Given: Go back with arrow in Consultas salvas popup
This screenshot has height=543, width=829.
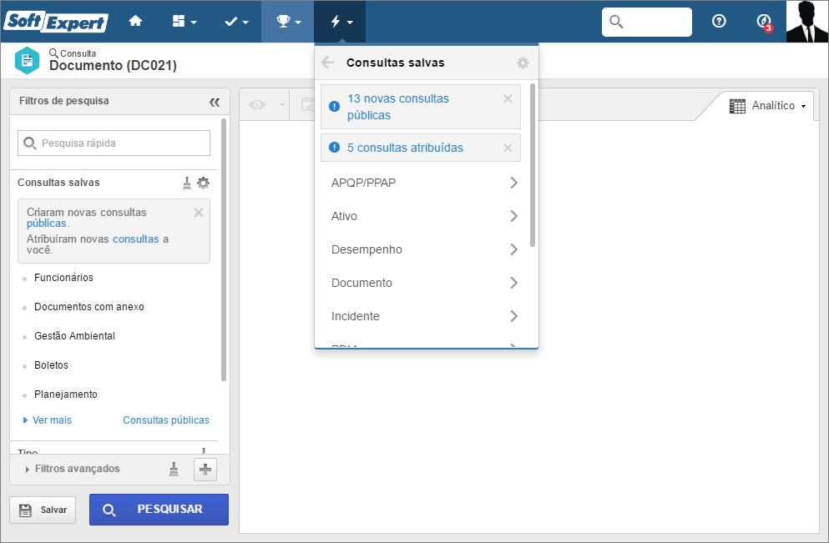Looking at the screenshot, I should [x=328, y=63].
